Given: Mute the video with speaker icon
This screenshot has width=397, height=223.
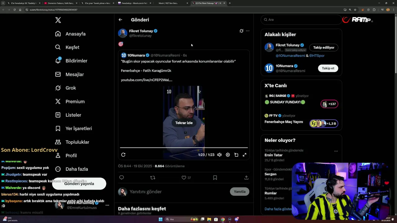Looking at the screenshot, I should point(219,155).
